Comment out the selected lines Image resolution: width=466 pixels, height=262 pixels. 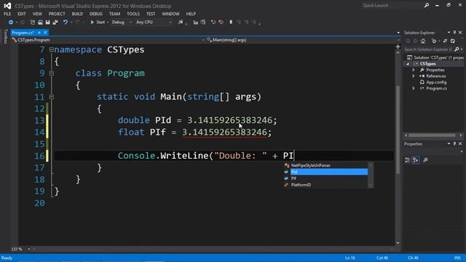213,23
